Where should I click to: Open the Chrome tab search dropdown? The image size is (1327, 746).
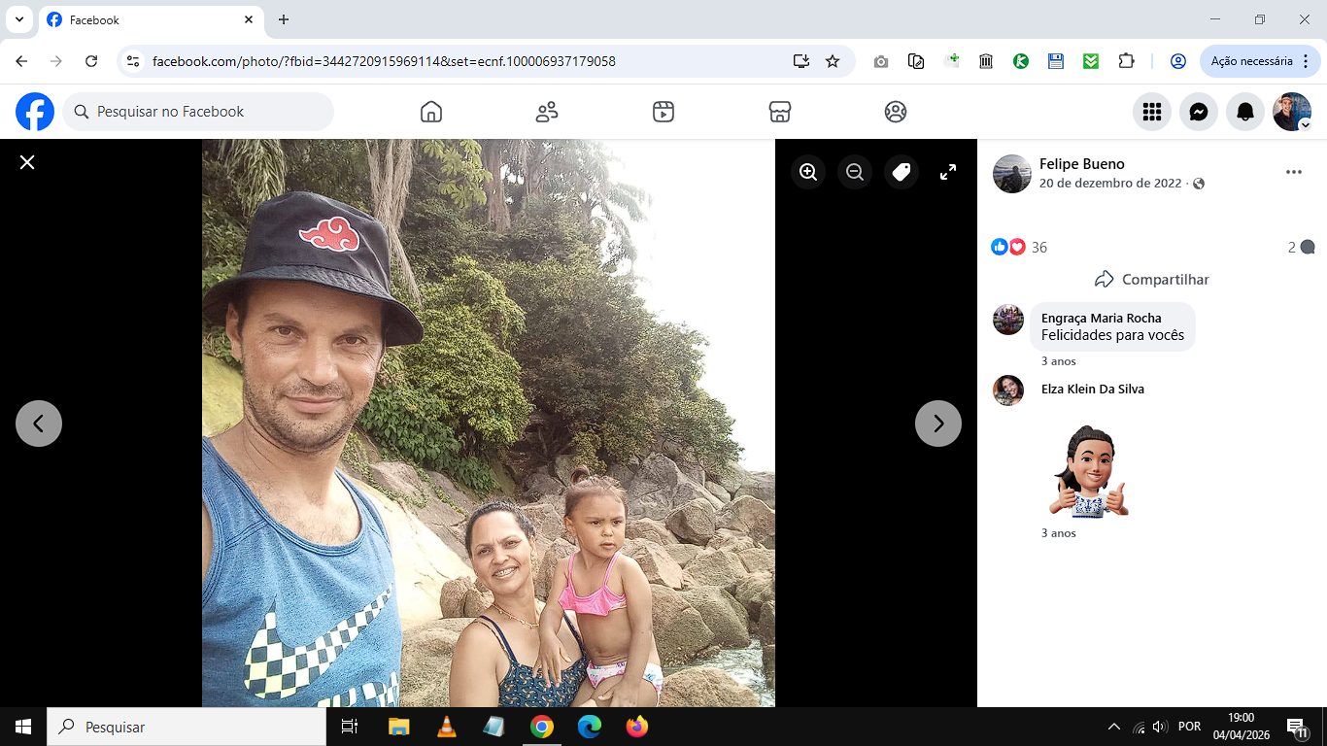coord(18,19)
